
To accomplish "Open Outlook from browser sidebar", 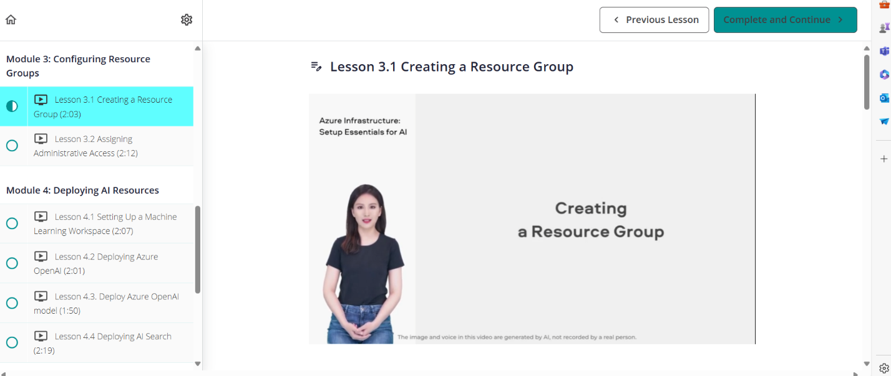I will click(884, 98).
